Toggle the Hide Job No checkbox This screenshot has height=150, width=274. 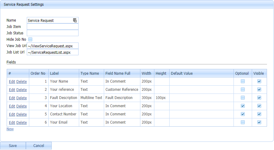[x=30, y=39]
